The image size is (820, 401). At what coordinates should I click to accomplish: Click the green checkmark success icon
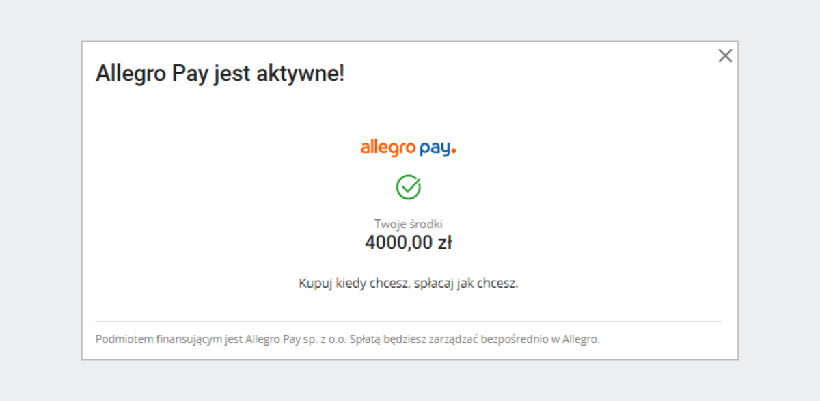tap(409, 187)
